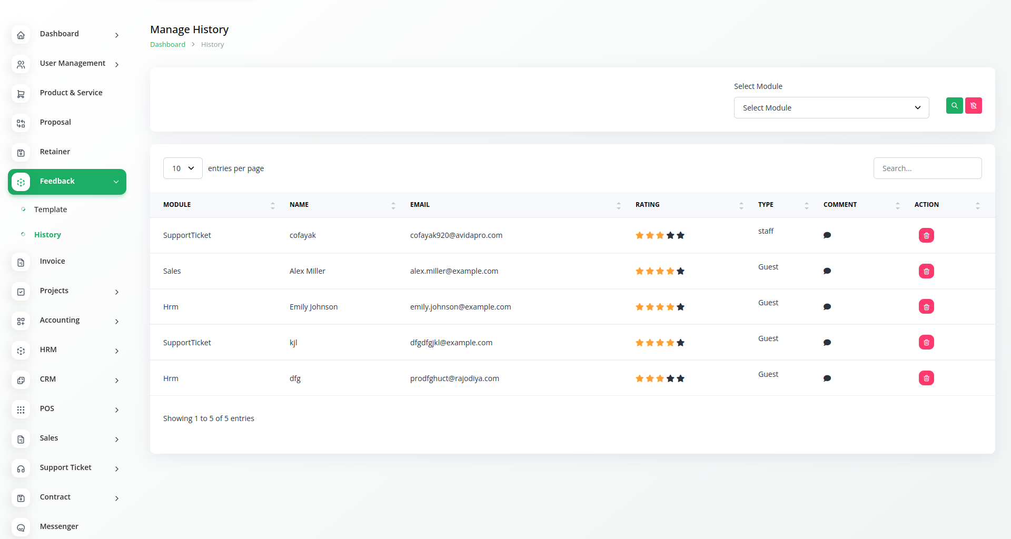Delete the cofayak feedback entry
Image resolution: width=1011 pixels, height=539 pixels.
point(926,235)
